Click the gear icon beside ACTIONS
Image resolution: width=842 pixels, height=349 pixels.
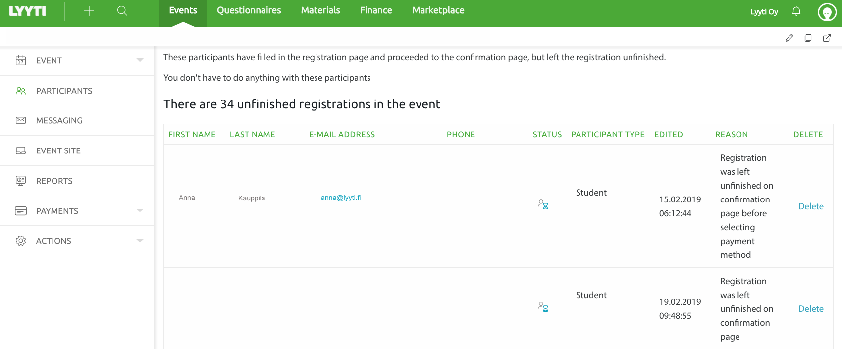(x=21, y=241)
